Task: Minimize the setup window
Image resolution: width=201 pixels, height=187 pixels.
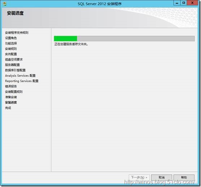Action: (x=177, y=3)
